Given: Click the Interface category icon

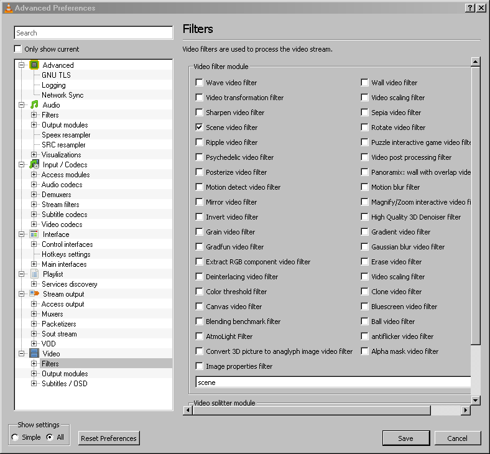Looking at the screenshot, I should click(34, 234).
